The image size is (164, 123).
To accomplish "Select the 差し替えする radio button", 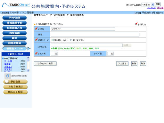I will tap(71, 40).
